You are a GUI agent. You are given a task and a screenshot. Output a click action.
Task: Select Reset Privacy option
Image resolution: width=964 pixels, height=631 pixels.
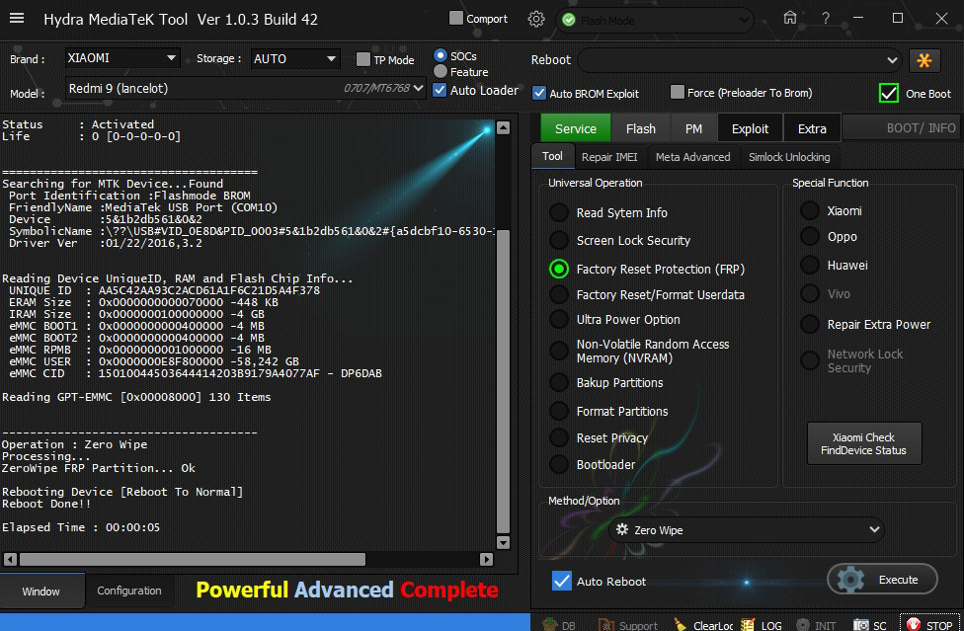pos(559,437)
